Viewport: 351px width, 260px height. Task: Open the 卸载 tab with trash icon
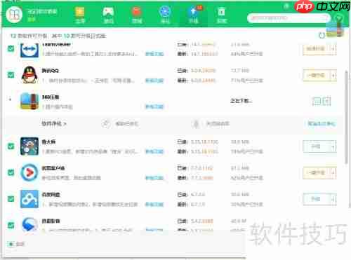tap(222, 15)
